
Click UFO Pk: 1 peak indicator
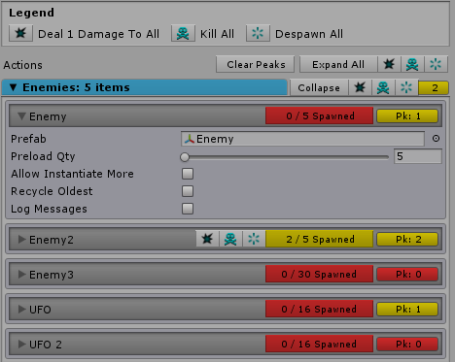[407, 309]
